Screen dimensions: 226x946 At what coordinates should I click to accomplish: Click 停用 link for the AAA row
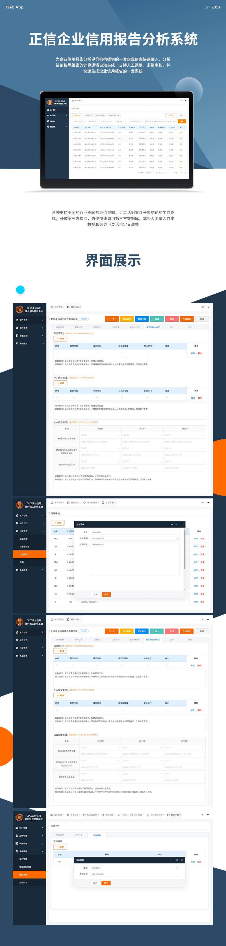(x=202, y=539)
